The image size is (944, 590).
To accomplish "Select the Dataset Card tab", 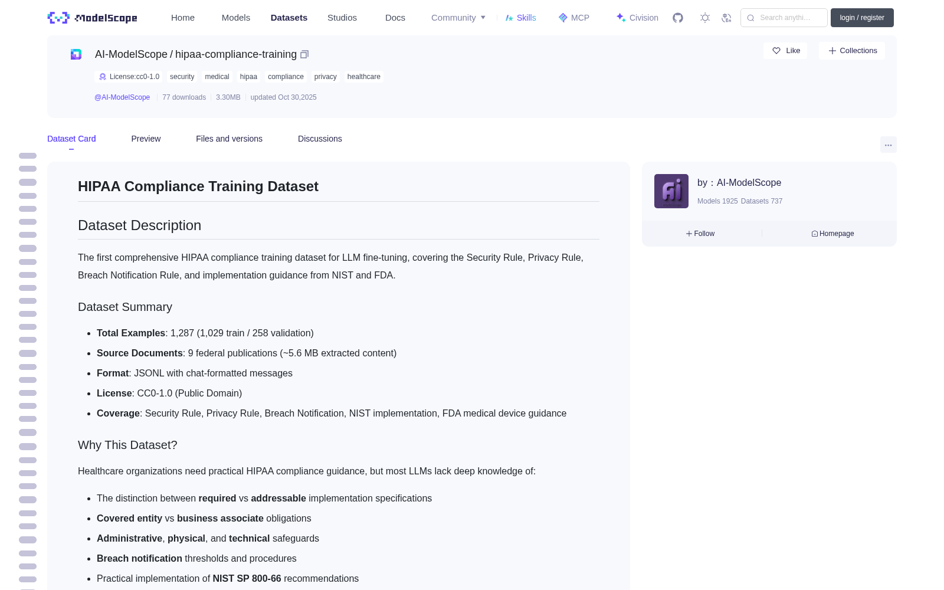I will (71, 139).
